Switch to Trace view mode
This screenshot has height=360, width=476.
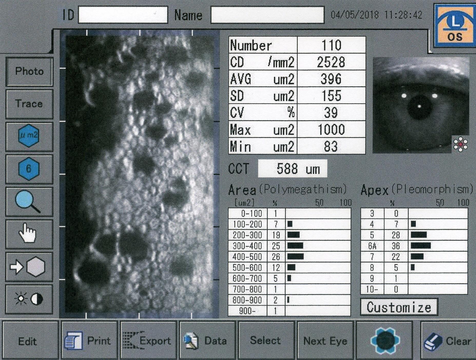[29, 104]
